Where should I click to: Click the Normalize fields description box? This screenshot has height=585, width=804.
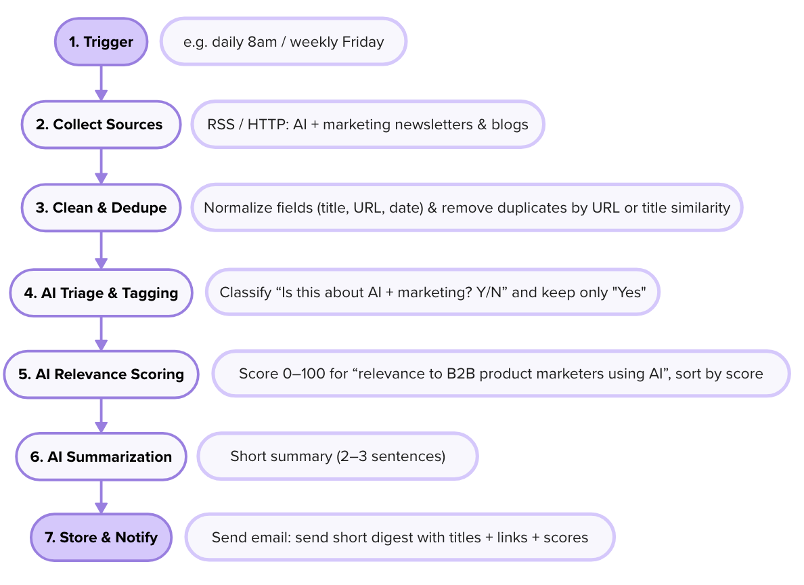point(466,208)
